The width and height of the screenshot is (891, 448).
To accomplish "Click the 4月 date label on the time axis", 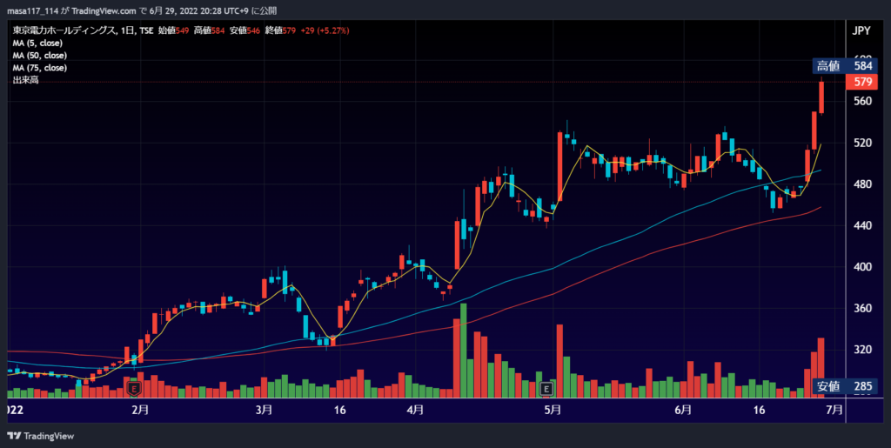I will tap(415, 410).
